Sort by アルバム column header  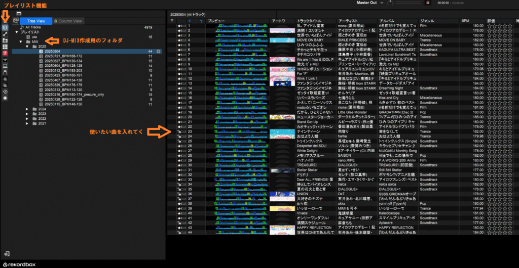(397, 21)
